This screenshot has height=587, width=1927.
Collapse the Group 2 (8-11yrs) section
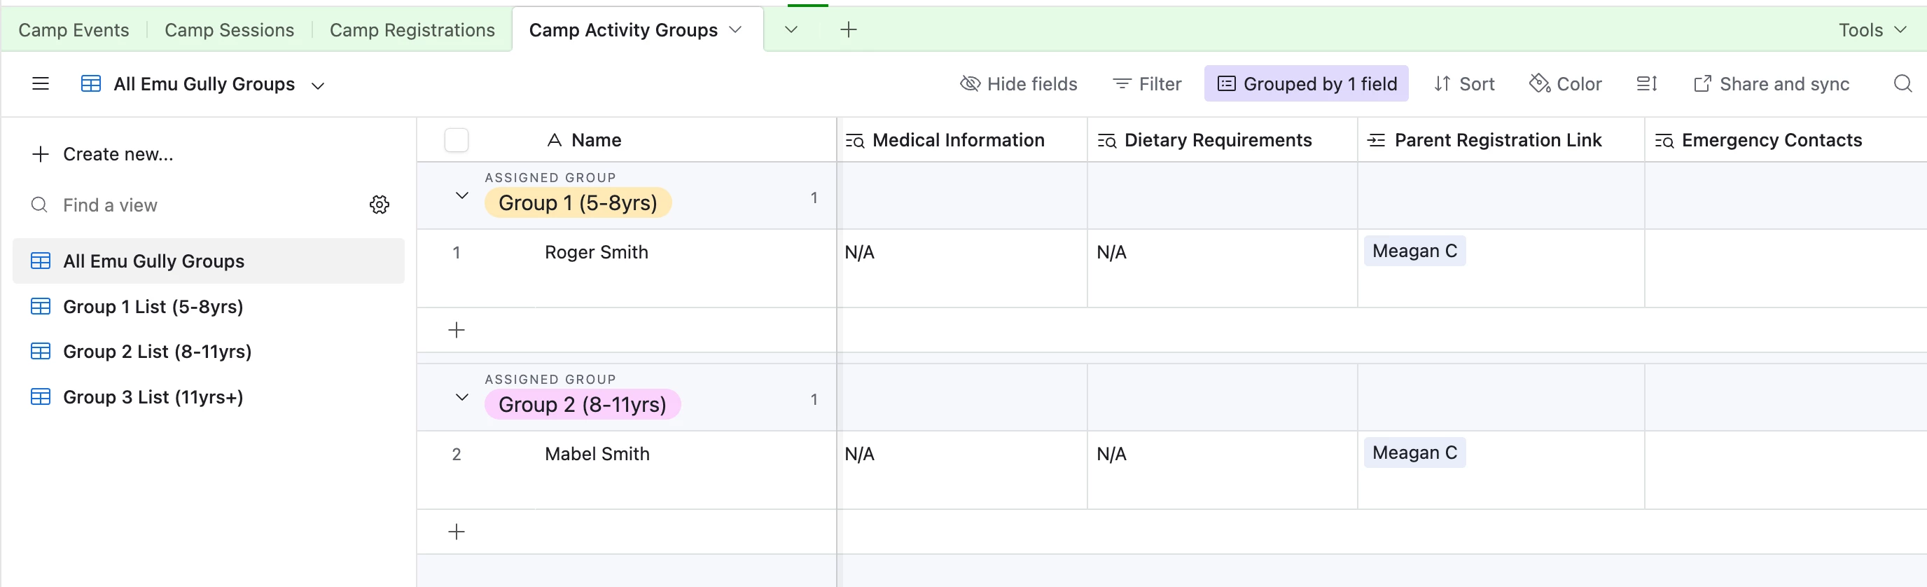461,398
